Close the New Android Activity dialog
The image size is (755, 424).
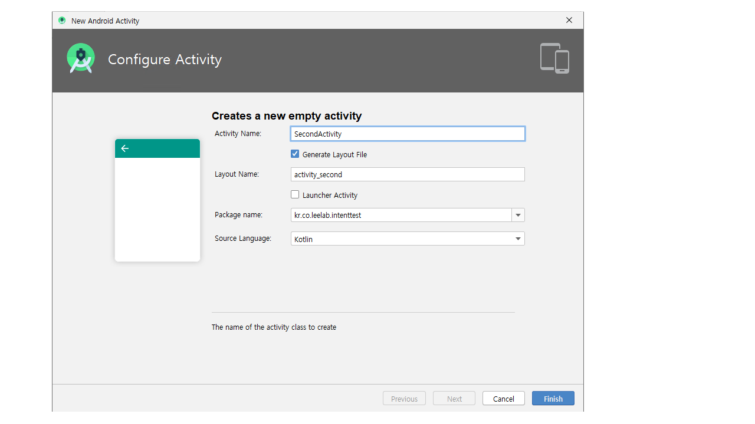(x=569, y=20)
